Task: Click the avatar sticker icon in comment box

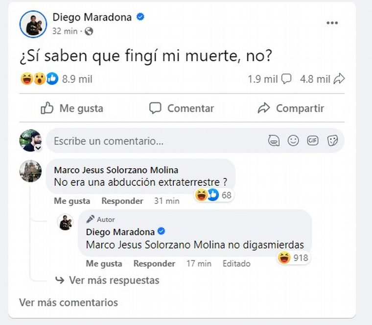Action: [274, 141]
